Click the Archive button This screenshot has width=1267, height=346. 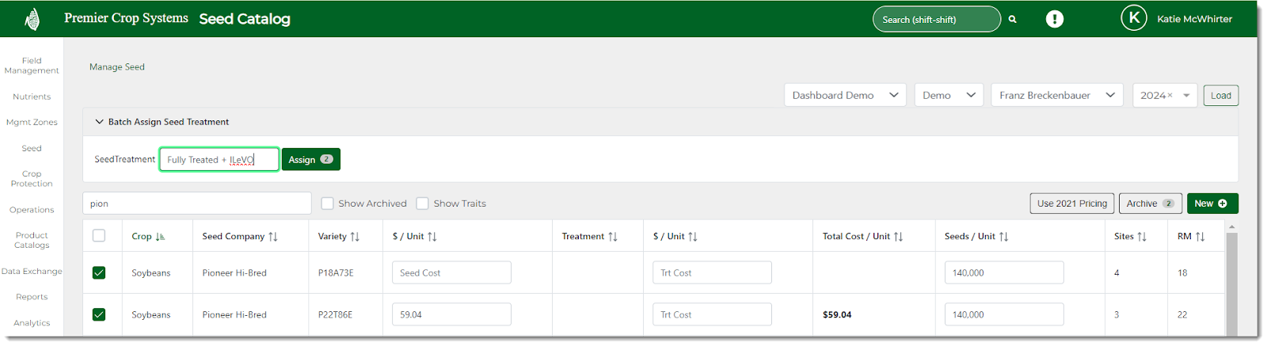pos(1151,203)
